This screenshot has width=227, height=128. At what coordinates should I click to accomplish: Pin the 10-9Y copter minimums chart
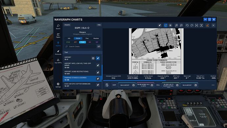coord(98,85)
